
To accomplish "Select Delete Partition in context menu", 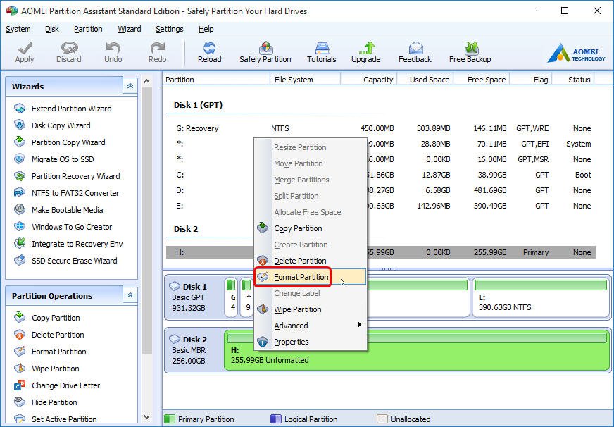I will coord(310,261).
